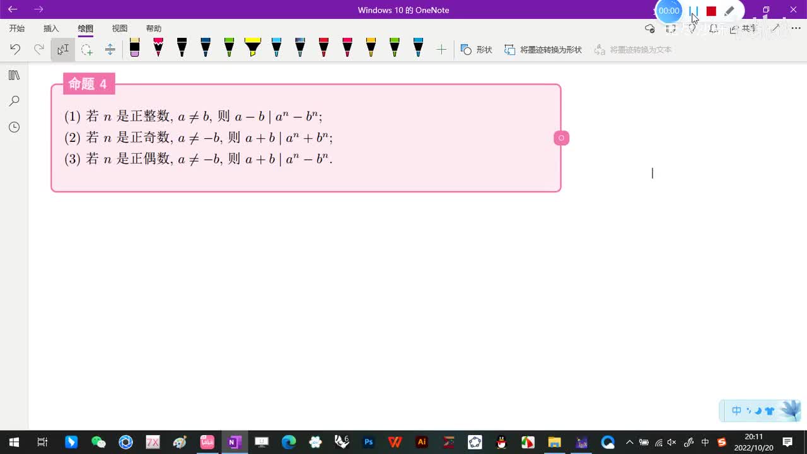This screenshot has height=454, width=807.
Task: Launch WeChat from the taskbar
Action: (98, 442)
